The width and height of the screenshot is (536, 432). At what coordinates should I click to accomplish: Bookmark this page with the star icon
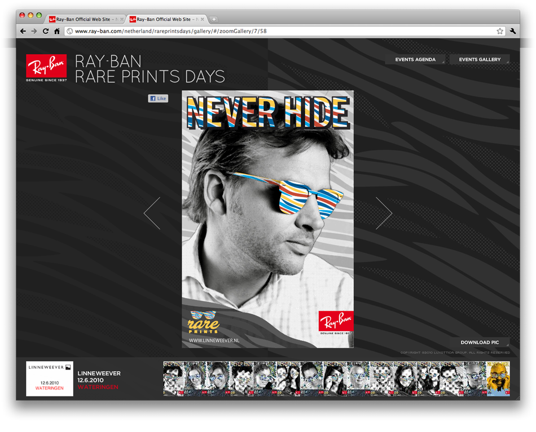pos(500,31)
